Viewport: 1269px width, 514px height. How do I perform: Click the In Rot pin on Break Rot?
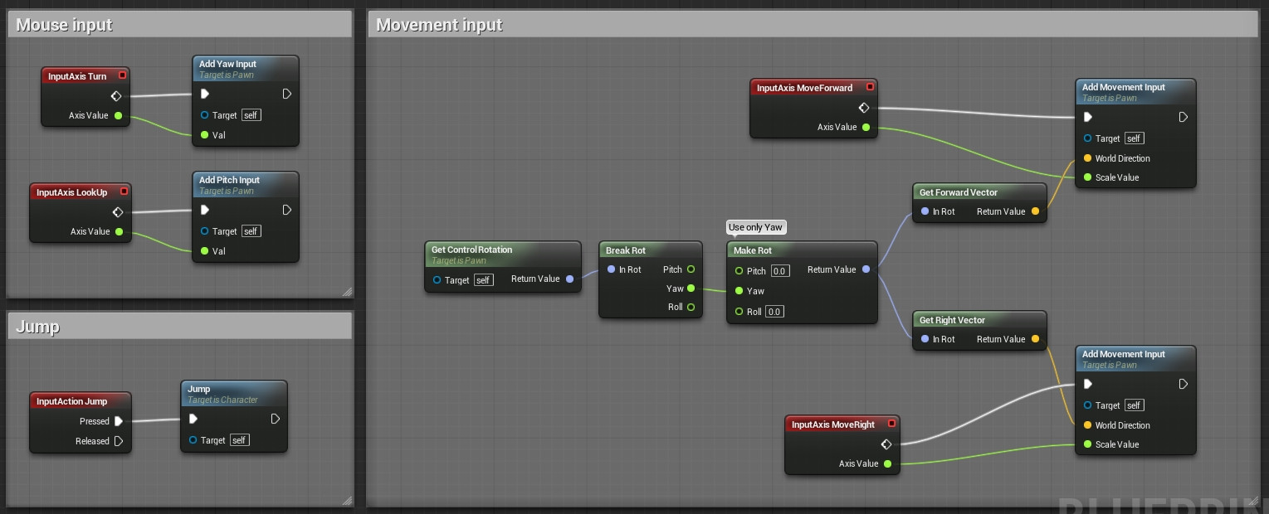tap(611, 269)
